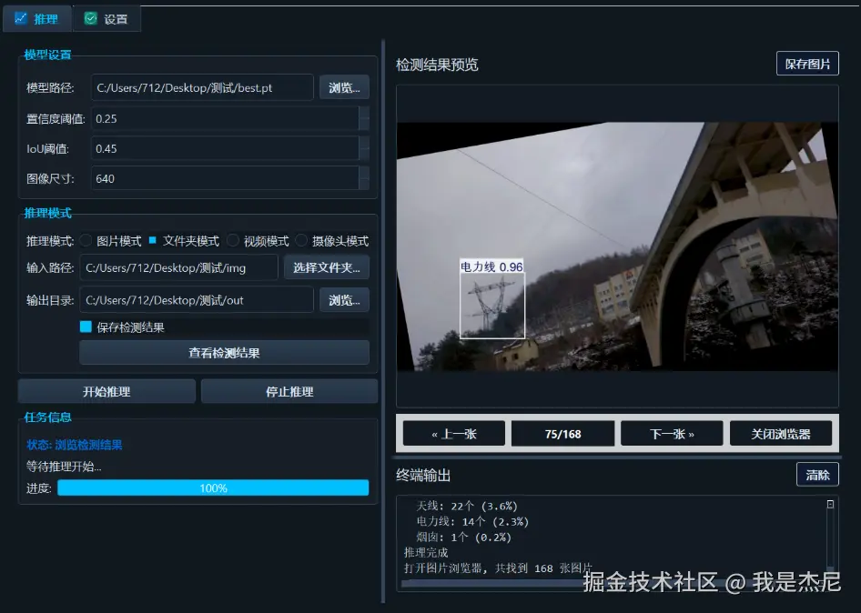Go to previous image with 上一张
This screenshot has width=861, height=613.
tap(453, 433)
